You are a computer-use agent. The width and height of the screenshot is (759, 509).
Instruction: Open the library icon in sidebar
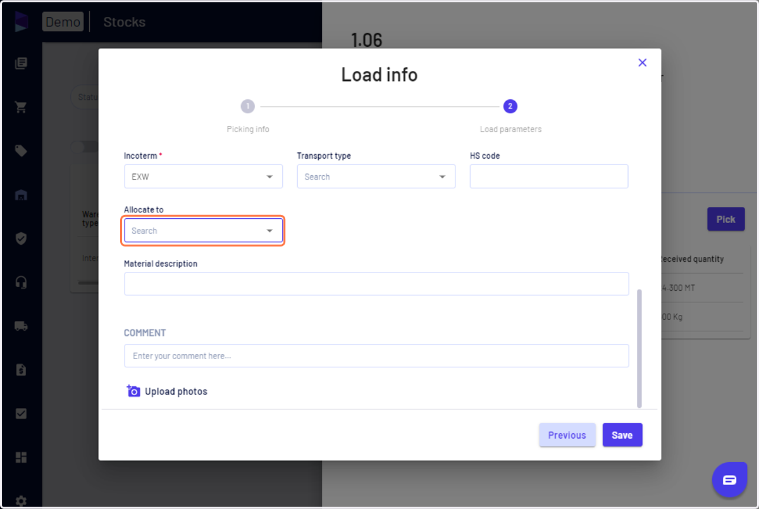tap(21, 63)
